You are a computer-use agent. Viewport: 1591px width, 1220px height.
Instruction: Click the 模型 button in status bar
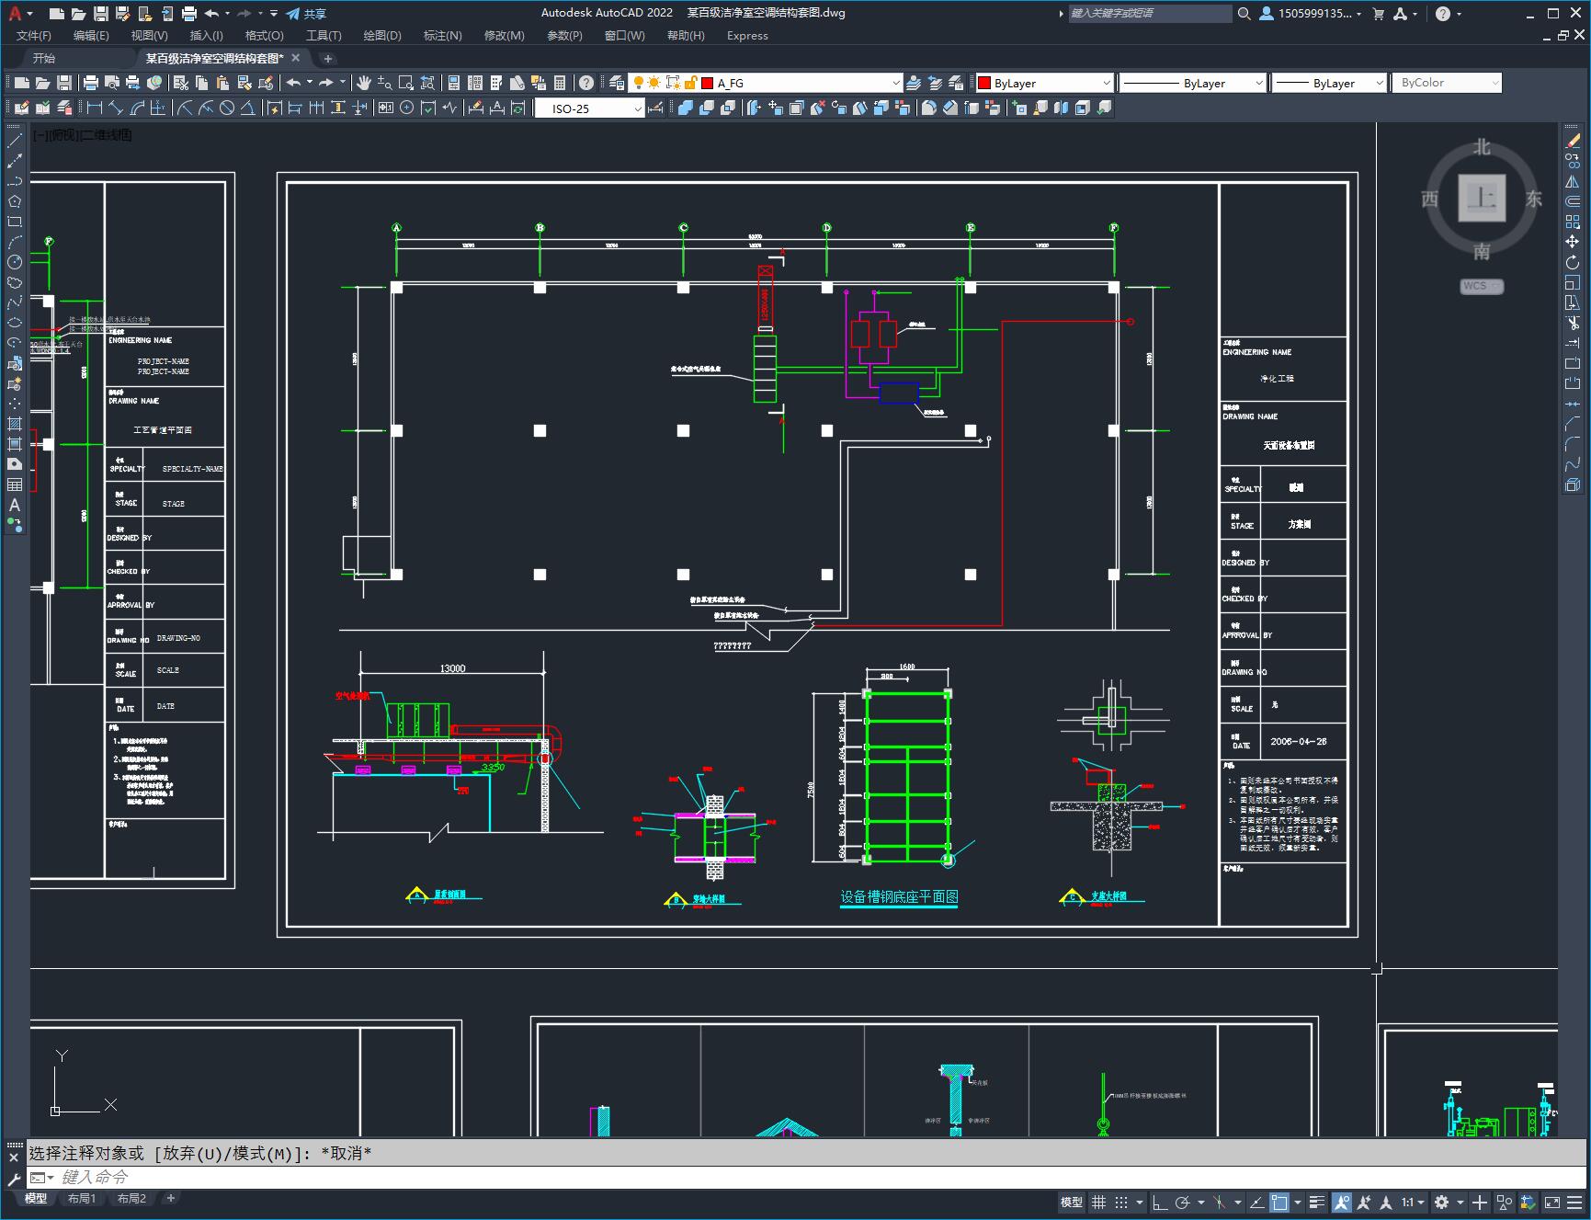pos(1072,1202)
